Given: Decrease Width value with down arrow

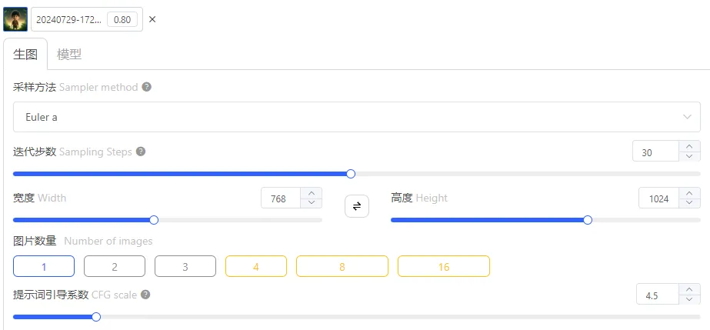Looking at the screenshot, I should click(x=312, y=203).
